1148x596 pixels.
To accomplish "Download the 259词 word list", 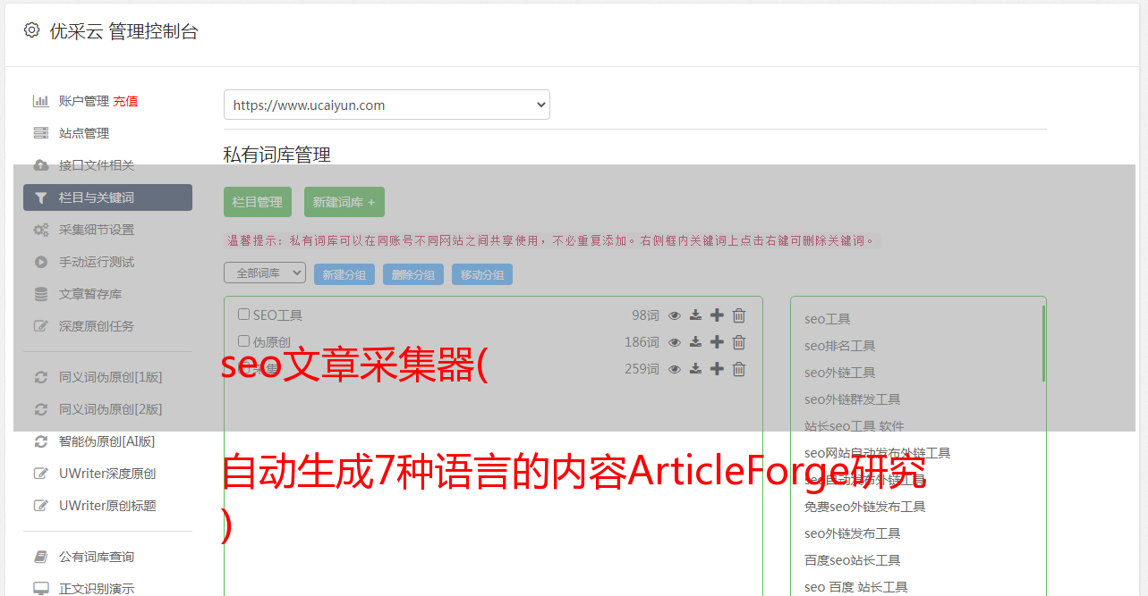I will point(695,369).
